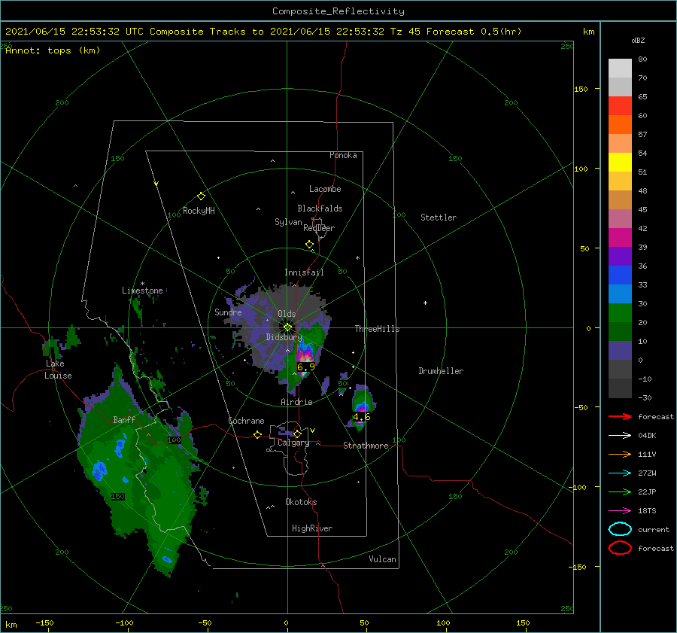Click the red forecast arrow legend icon
This screenshot has width=677, height=633.
click(x=620, y=416)
